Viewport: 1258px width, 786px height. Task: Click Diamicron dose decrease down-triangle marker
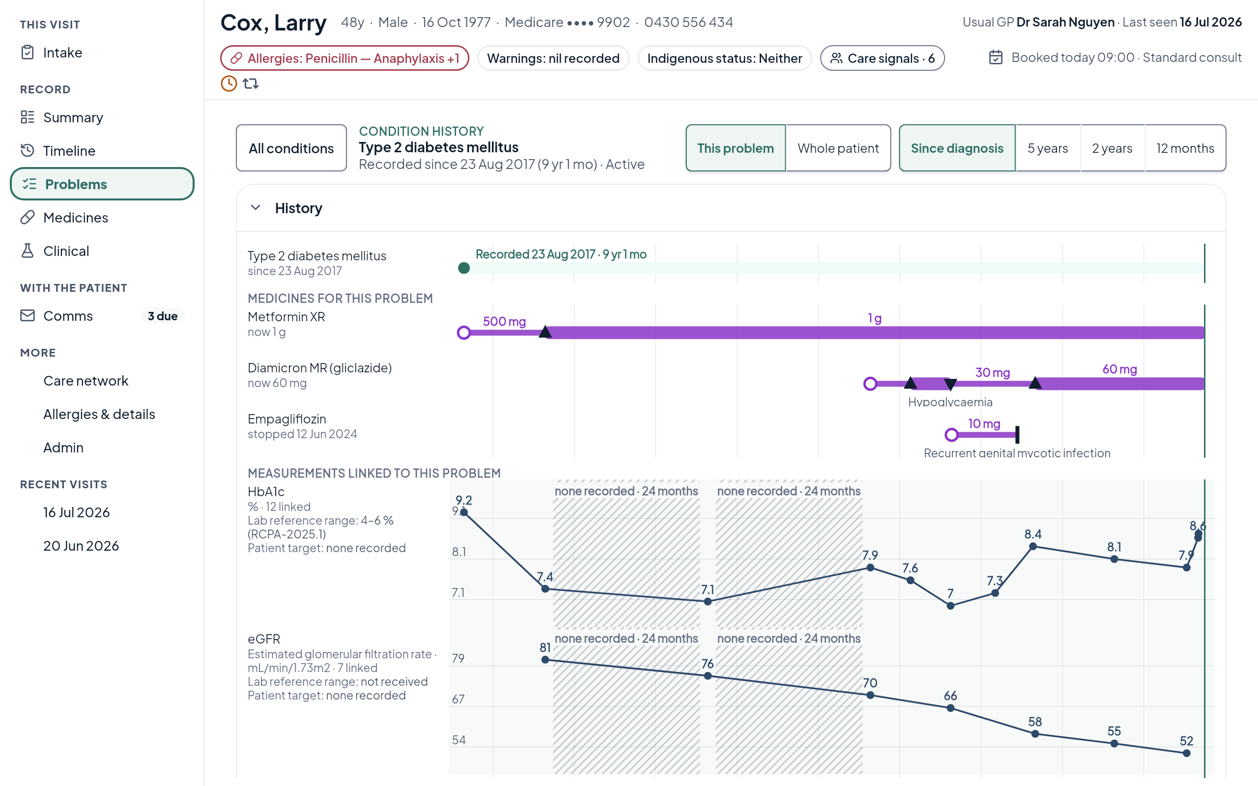(950, 385)
